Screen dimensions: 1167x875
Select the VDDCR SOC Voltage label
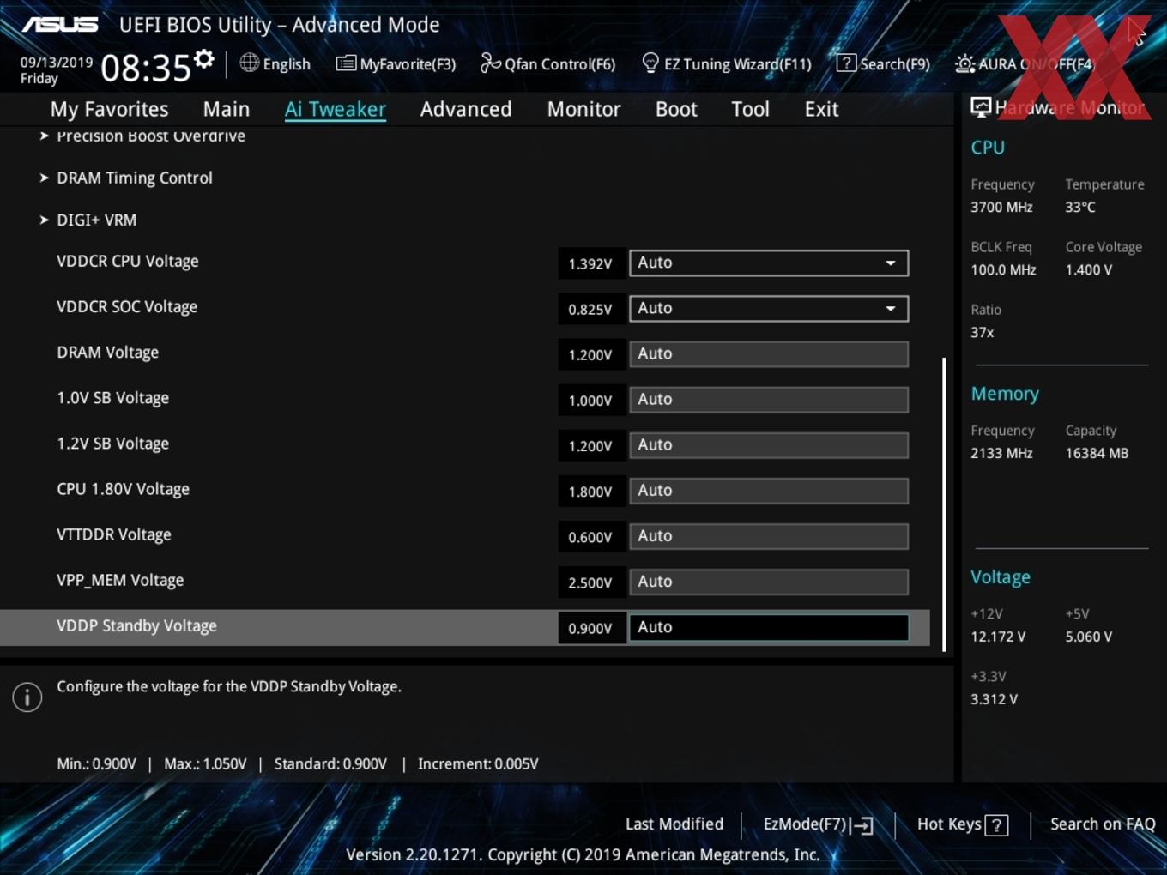[127, 306]
